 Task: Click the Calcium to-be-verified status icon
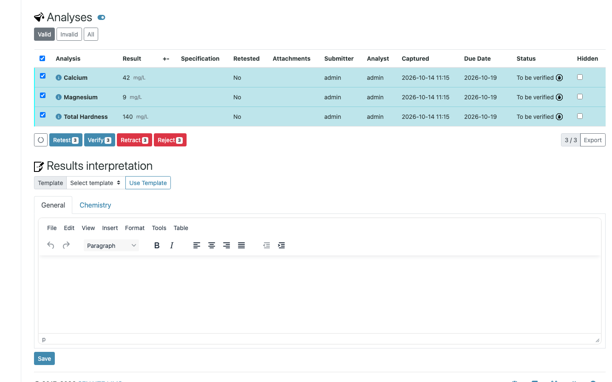[559, 78]
